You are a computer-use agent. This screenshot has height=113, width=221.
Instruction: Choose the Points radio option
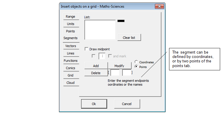136,67
